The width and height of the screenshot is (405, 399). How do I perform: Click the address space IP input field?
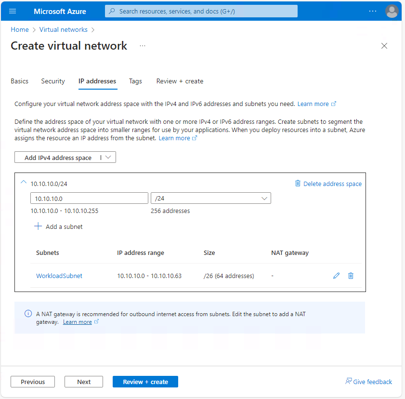(x=89, y=198)
